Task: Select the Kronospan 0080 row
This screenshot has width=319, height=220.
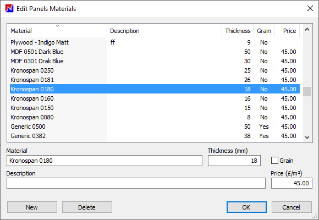Action: [155, 117]
